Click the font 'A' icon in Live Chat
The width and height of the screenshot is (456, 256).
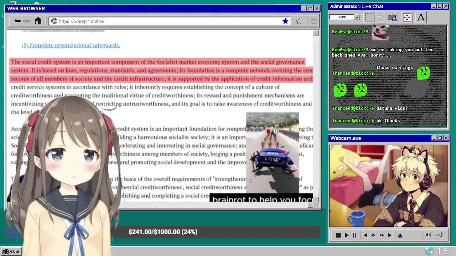point(421,17)
